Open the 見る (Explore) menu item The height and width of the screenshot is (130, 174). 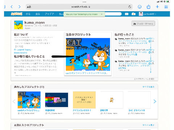click(38, 14)
